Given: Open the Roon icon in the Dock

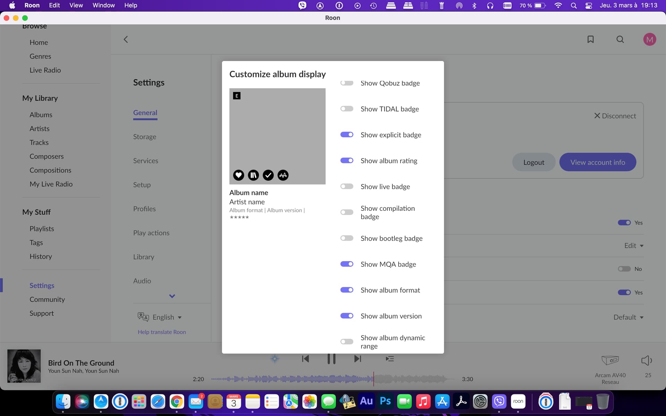Looking at the screenshot, I should tap(518, 401).
